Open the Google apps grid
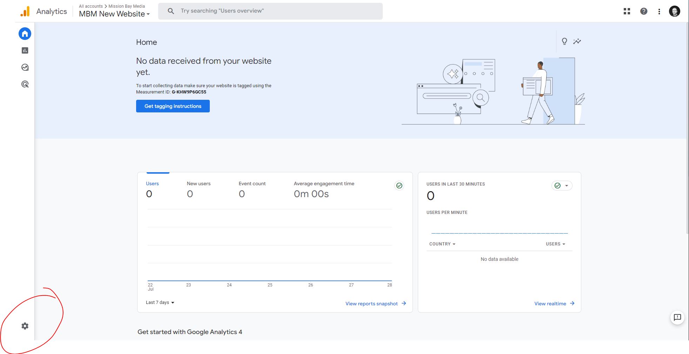Viewport: 689px width, 354px height. coord(627,12)
